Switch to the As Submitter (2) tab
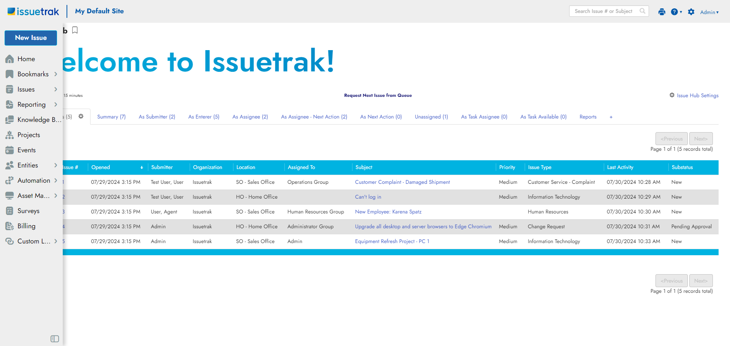The height and width of the screenshot is (346, 730). (x=157, y=117)
